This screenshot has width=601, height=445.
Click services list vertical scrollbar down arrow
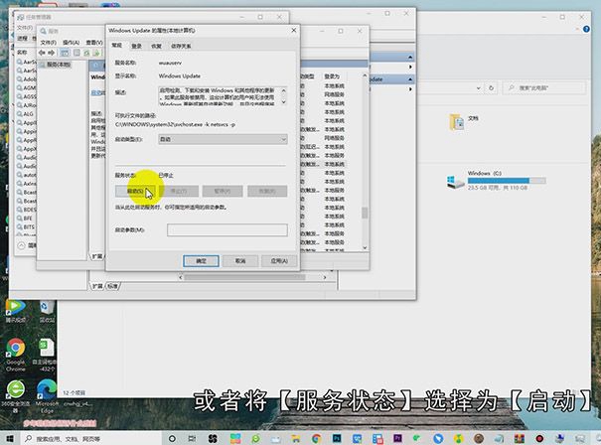(x=365, y=247)
